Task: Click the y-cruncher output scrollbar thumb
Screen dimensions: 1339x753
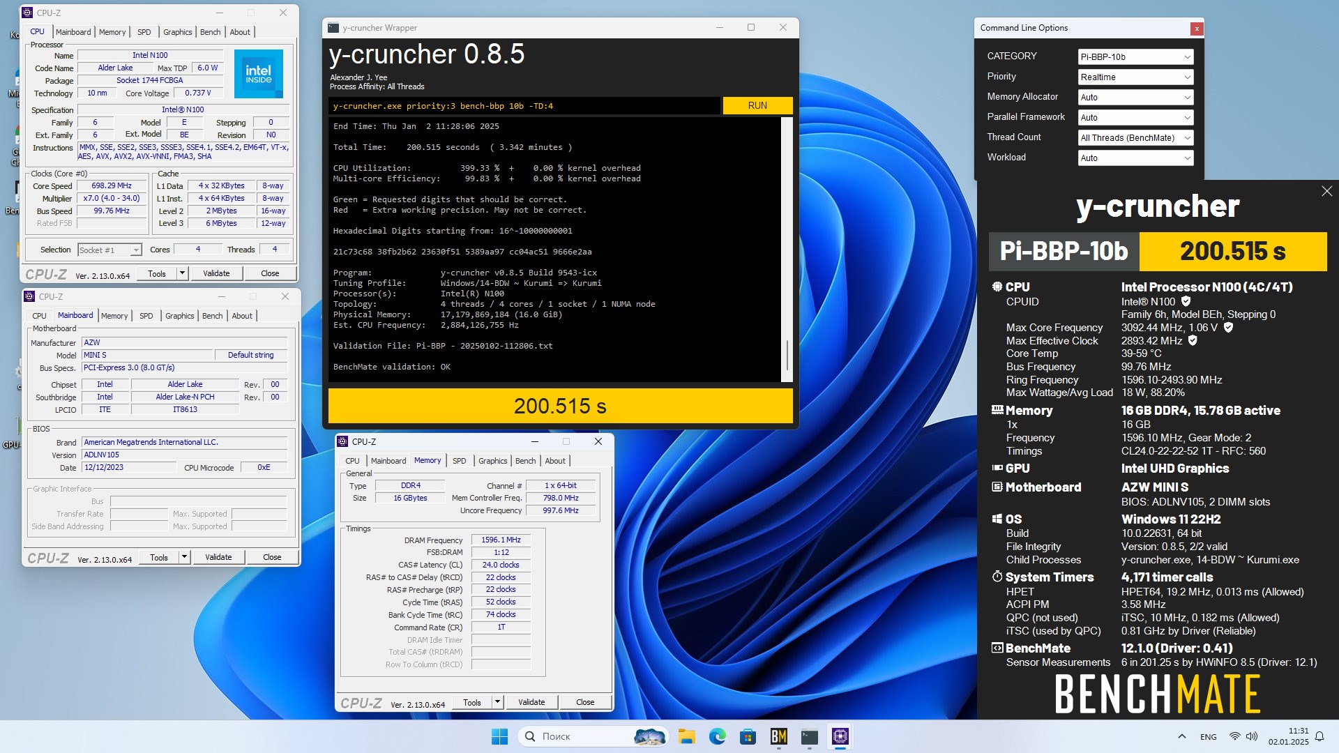Action: 787,356
